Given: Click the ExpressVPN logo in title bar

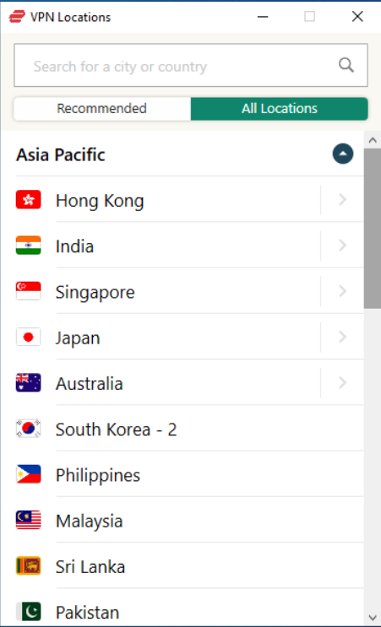Looking at the screenshot, I should [17, 17].
